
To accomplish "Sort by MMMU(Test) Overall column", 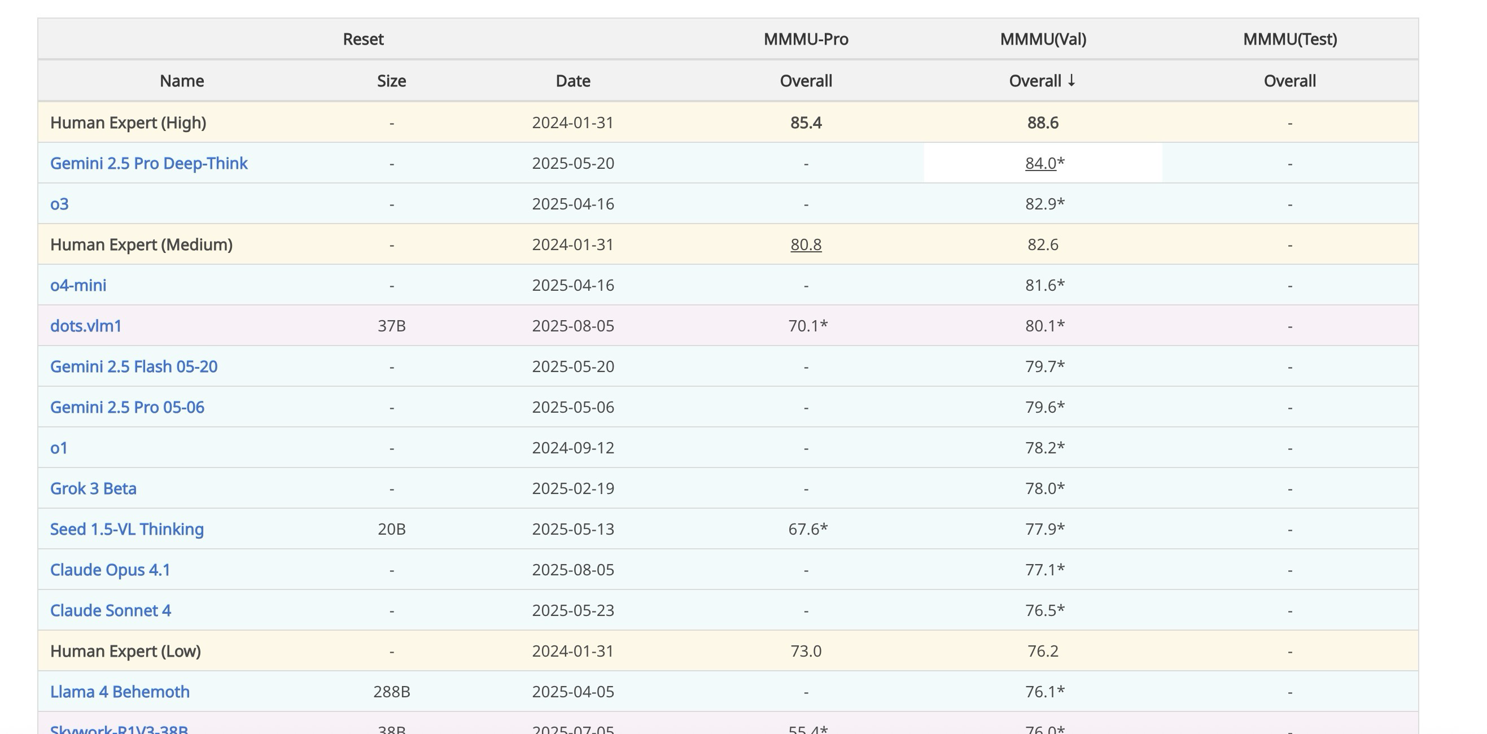I will 1289,81.
